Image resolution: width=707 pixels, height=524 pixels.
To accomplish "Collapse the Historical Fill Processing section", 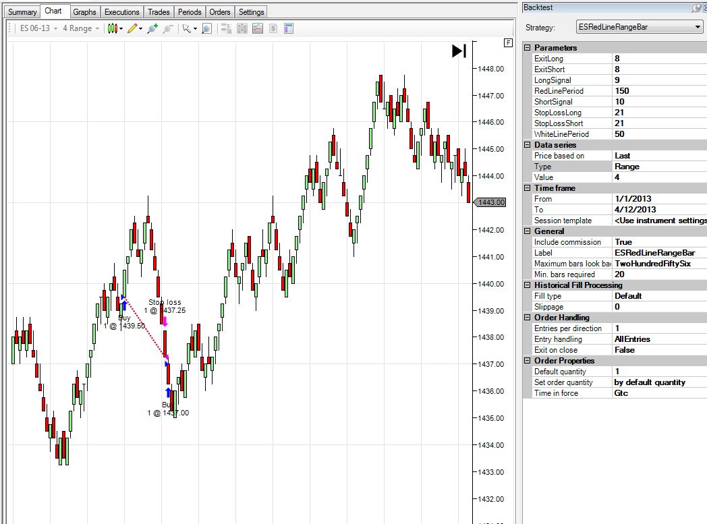I will tap(527, 285).
